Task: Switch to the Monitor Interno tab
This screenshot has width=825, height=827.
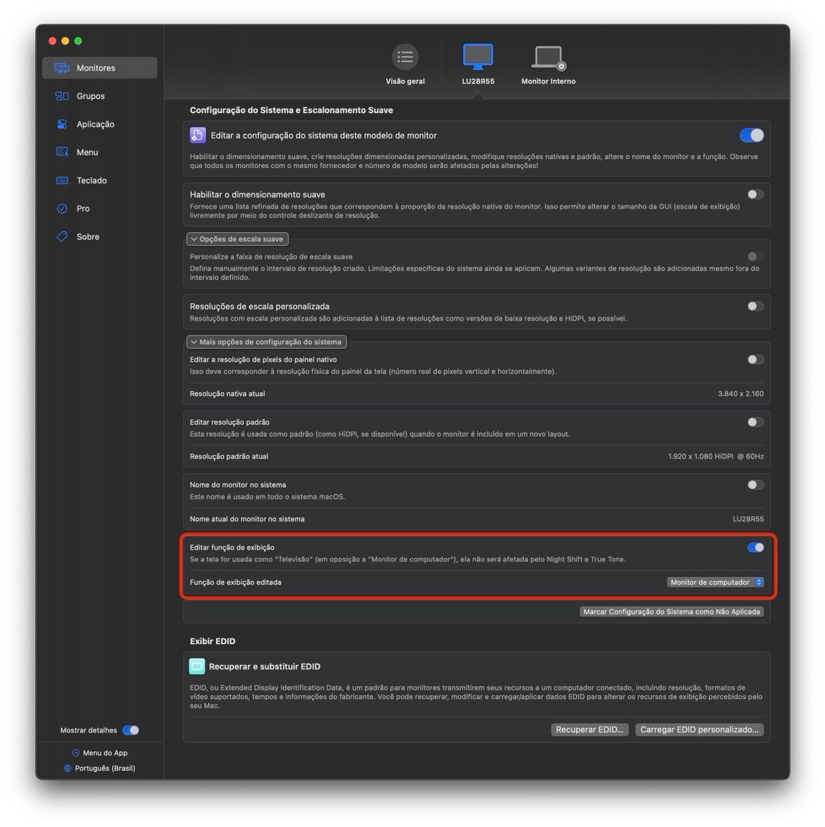Action: 548,65
